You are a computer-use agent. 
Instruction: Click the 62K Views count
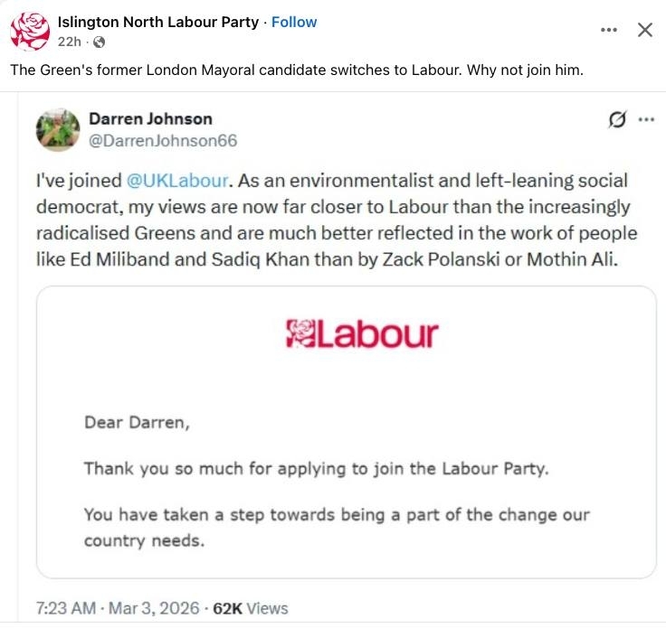click(251, 608)
